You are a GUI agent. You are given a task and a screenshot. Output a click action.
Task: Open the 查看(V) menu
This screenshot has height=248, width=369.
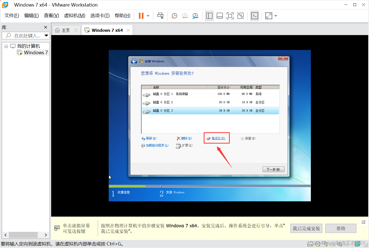(x=51, y=16)
